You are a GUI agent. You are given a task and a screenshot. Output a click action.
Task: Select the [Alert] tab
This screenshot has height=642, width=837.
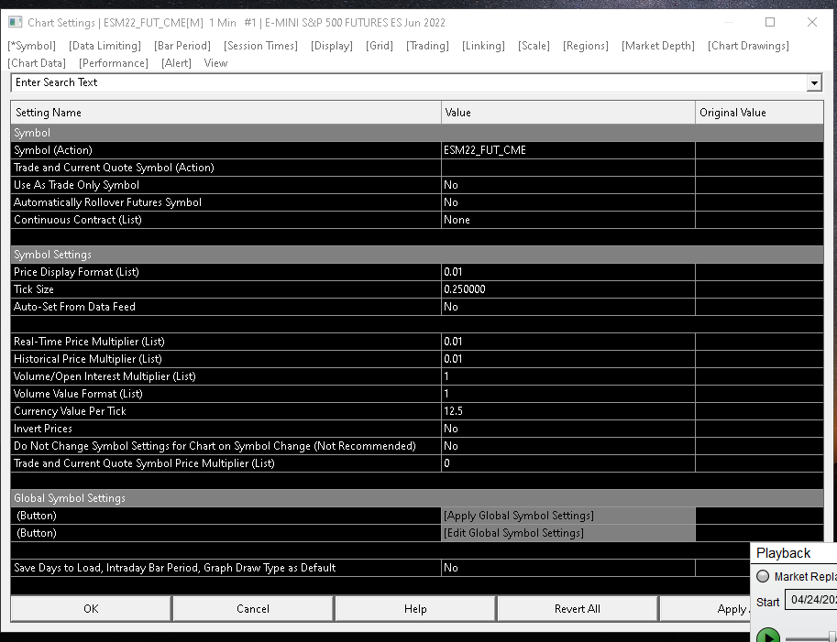click(x=176, y=63)
